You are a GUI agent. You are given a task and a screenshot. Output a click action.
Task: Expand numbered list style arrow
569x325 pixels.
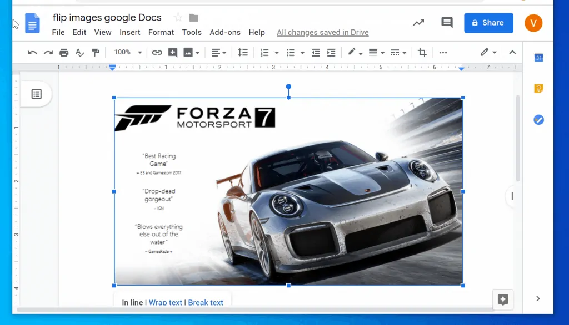[277, 53]
